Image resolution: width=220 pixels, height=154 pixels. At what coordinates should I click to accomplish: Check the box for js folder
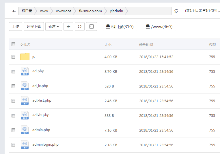(13, 57)
